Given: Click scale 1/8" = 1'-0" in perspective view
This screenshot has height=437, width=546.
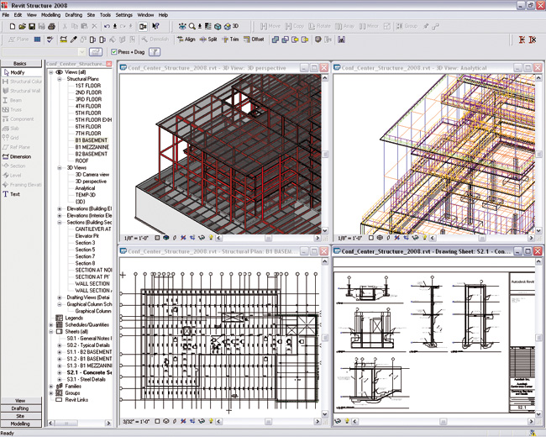Looking at the screenshot, I should 137,238.
